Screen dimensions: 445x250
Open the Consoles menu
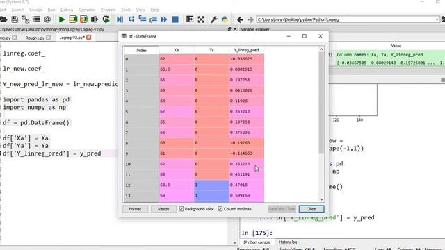click(87, 10)
